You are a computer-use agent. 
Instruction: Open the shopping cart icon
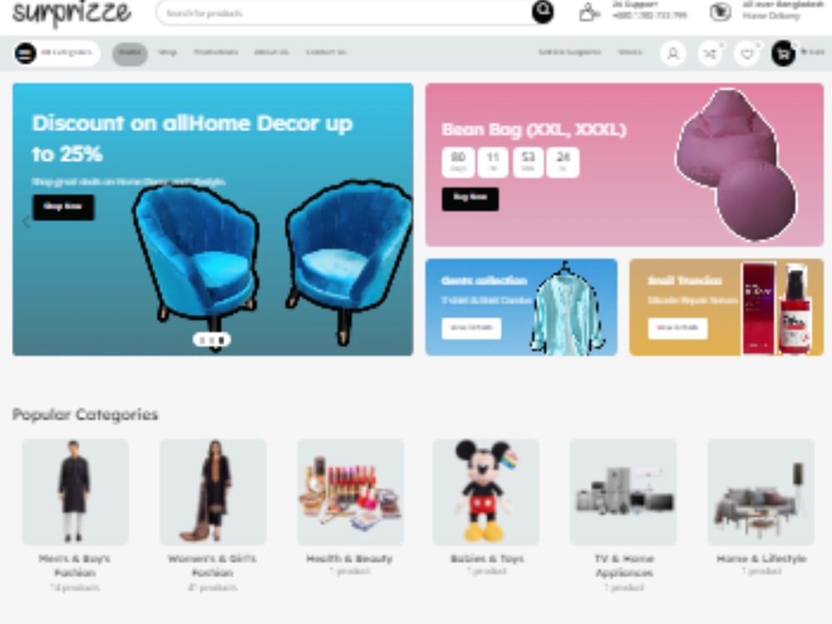click(x=783, y=53)
